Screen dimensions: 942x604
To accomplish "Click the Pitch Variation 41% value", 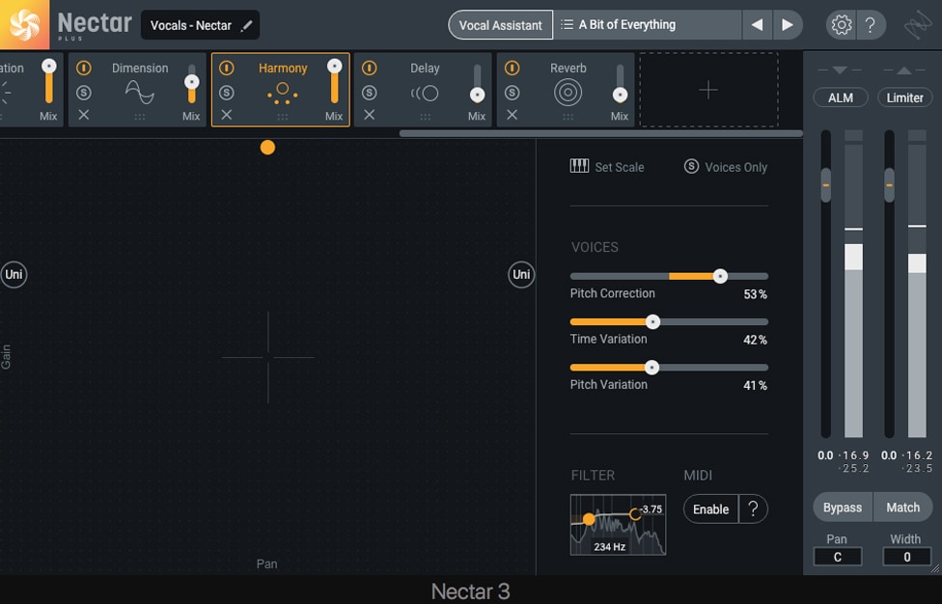I will pos(755,385).
